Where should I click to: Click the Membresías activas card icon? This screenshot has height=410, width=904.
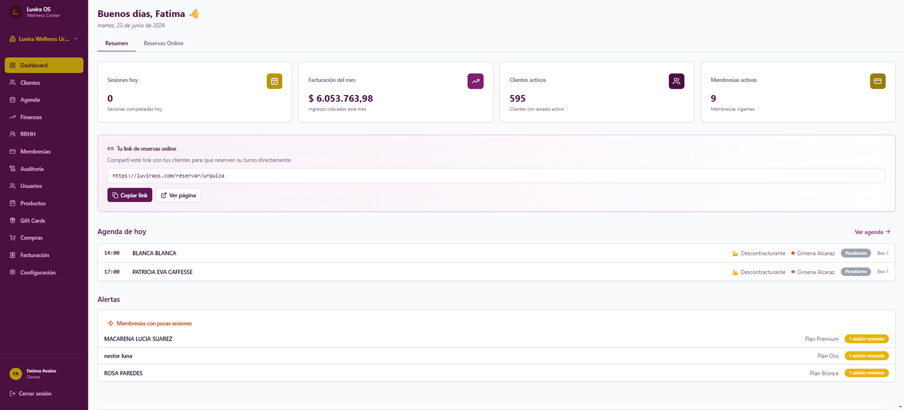(x=877, y=81)
